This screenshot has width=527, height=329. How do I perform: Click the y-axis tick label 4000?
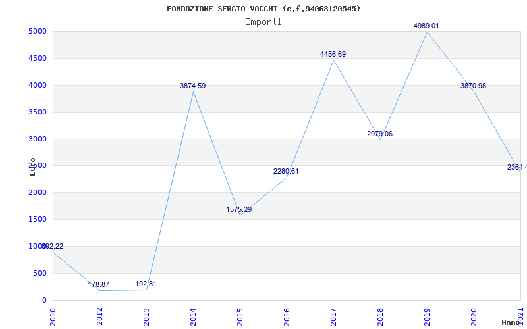pyautogui.click(x=39, y=85)
